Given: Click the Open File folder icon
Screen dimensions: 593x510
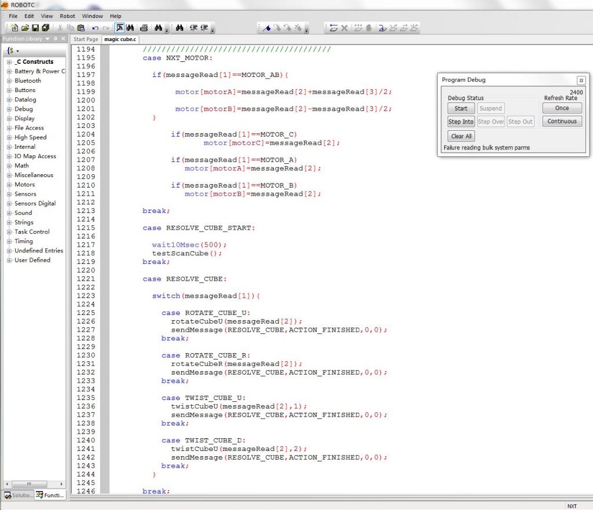Looking at the screenshot, I should pyautogui.click(x=25, y=28).
